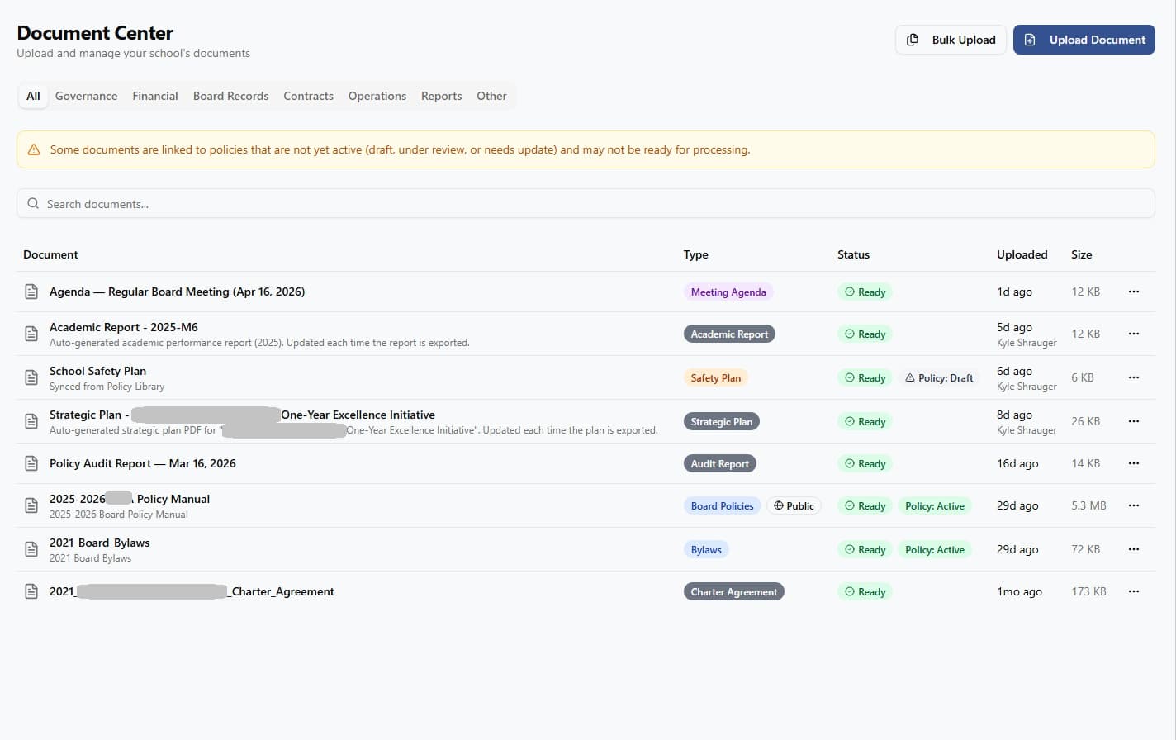1176x740 pixels.
Task: Click the file icon beside School Safety Plan
Action: (31, 377)
